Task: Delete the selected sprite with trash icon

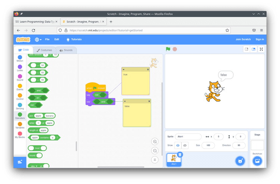Action: (x=180, y=155)
